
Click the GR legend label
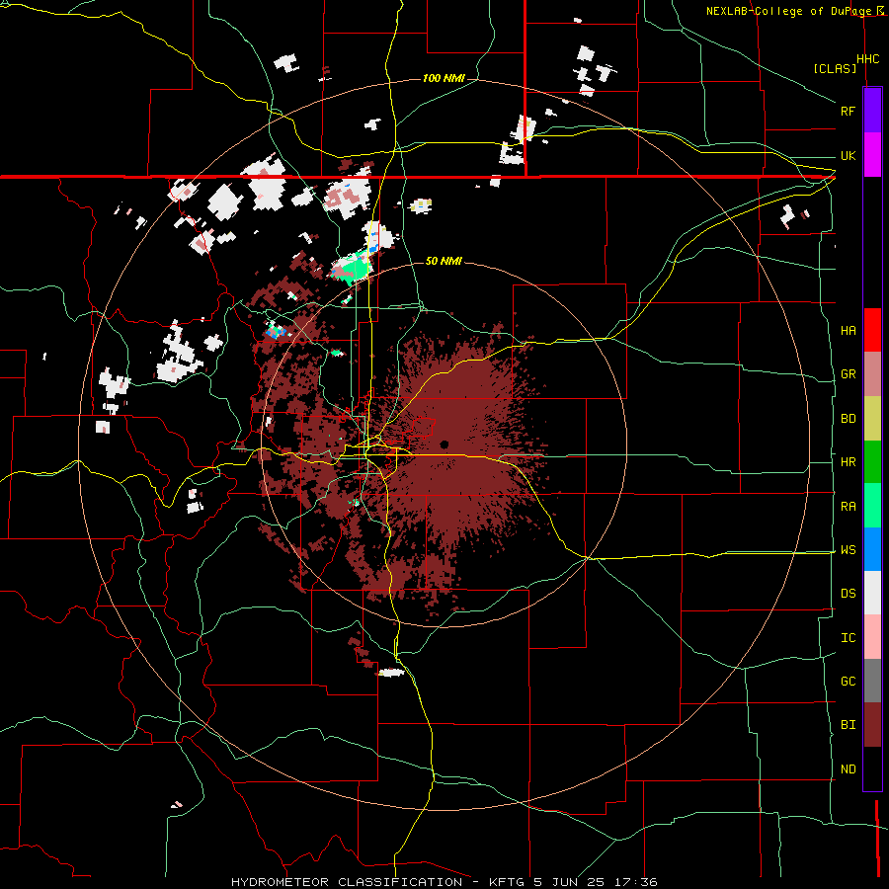coord(848,374)
